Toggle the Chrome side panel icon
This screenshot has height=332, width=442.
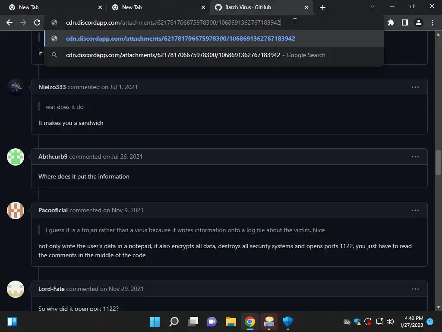point(405,22)
